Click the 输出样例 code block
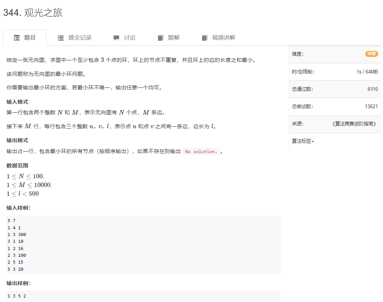The height and width of the screenshot is (302, 383). (143, 296)
